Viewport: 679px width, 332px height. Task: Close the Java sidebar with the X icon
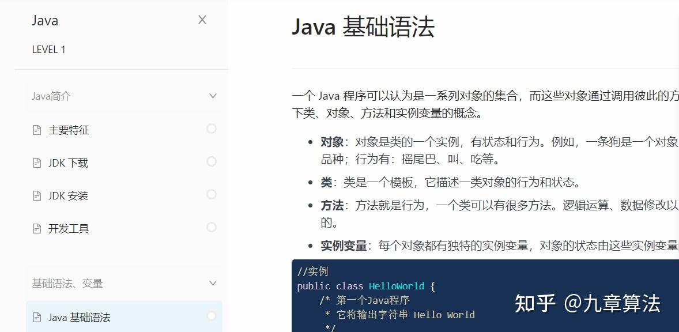[x=202, y=19]
